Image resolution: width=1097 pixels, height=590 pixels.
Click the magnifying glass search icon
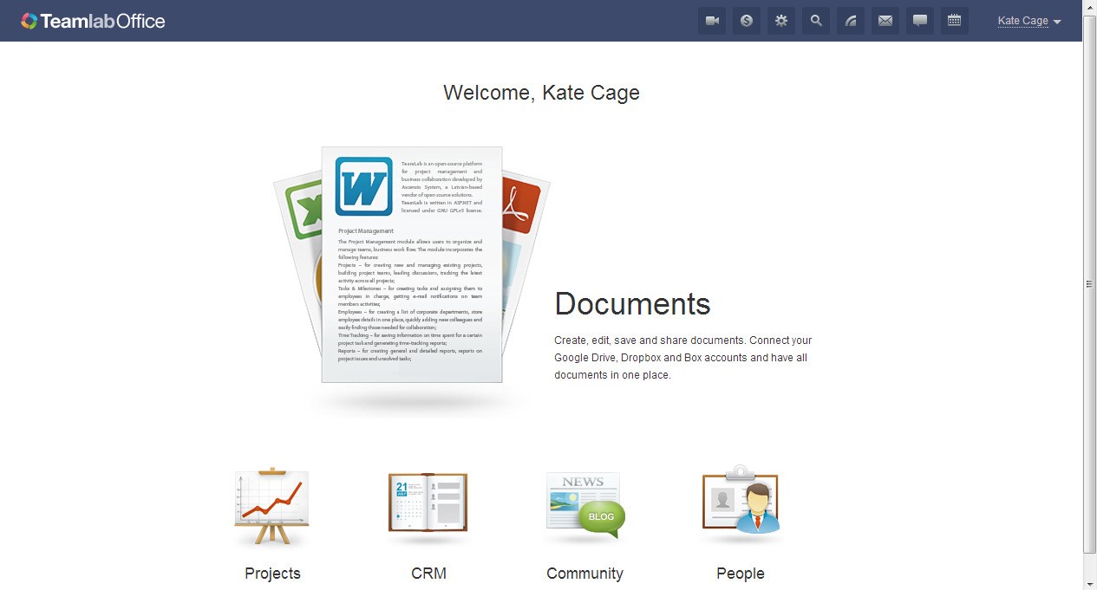pyautogui.click(x=816, y=21)
